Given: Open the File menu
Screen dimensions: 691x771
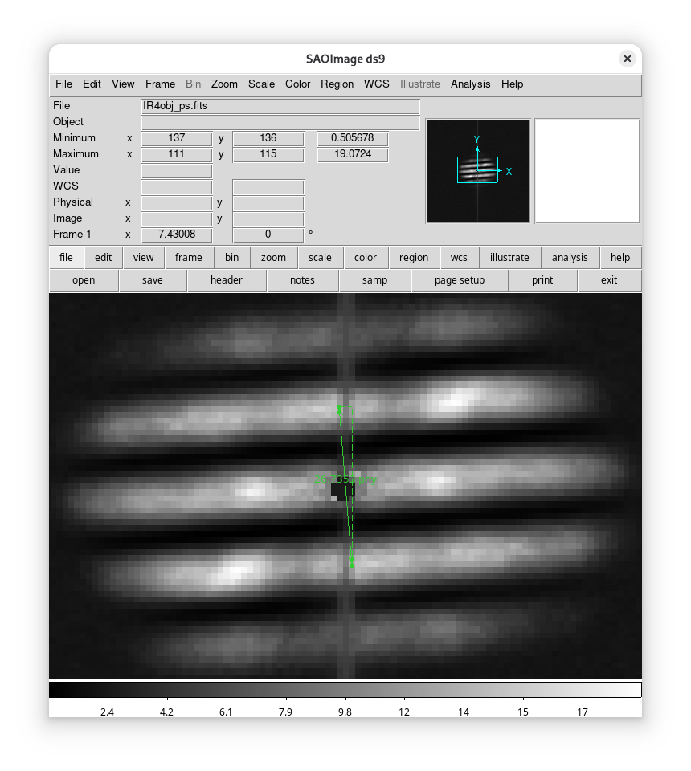Looking at the screenshot, I should click(63, 84).
